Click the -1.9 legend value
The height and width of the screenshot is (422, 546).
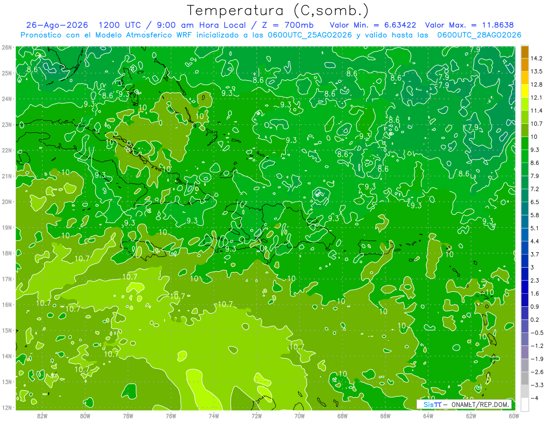coord(537,359)
